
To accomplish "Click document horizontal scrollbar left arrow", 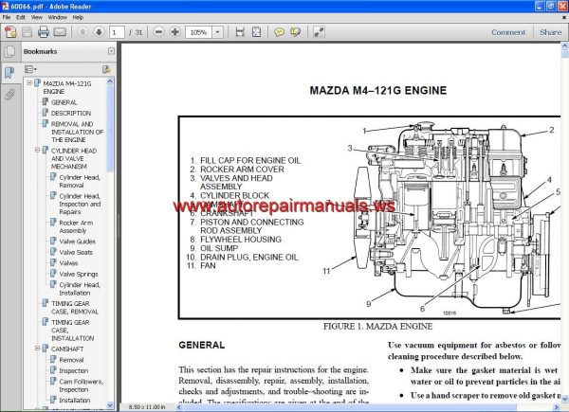I will coord(179,407).
